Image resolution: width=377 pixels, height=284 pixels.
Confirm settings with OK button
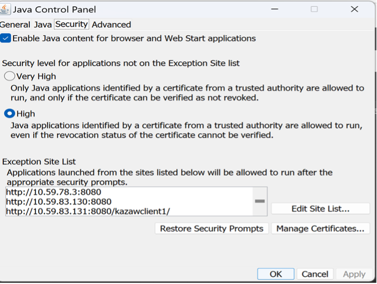click(x=275, y=274)
